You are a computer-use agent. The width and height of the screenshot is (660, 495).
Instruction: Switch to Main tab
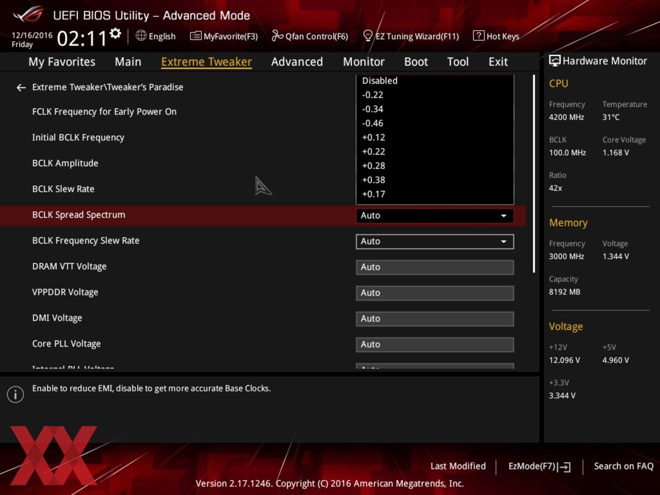point(128,62)
